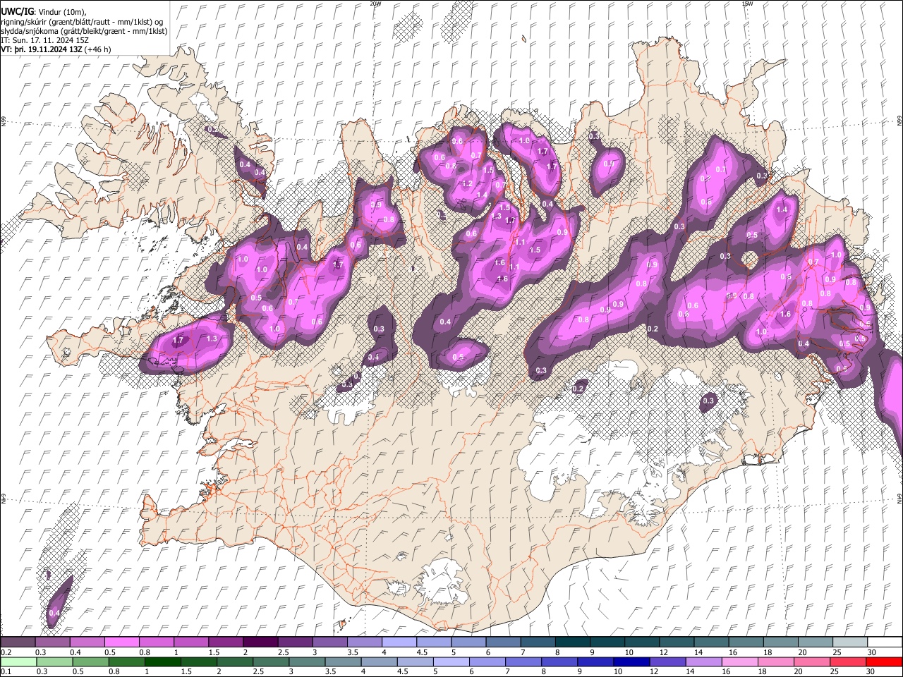Click the '15W' longitude label on the map border

(x=748, y=4)
